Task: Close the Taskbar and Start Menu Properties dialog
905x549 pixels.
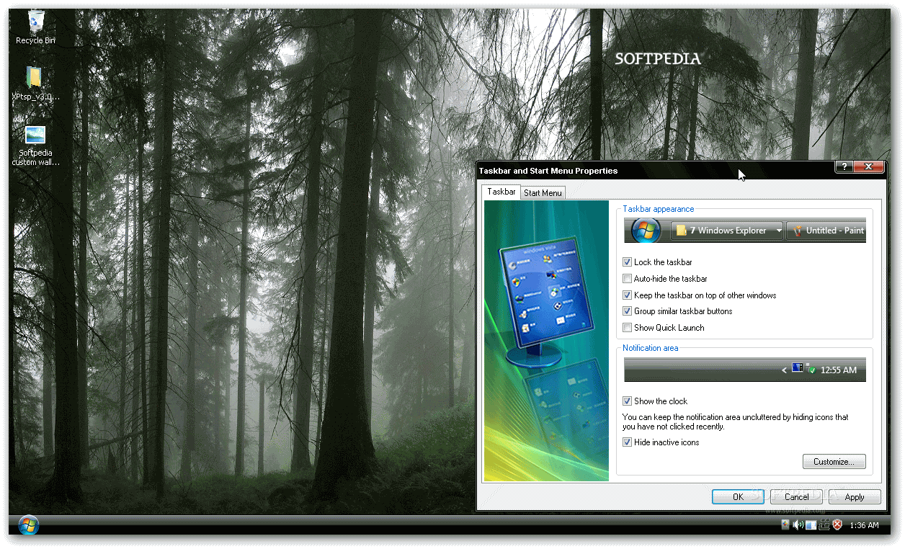Action: (868, 166)
